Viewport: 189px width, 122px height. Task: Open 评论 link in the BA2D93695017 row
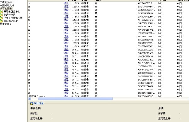66,10
